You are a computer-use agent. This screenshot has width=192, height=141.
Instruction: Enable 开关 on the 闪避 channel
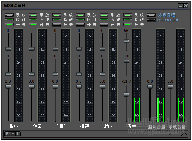(57, 24)
